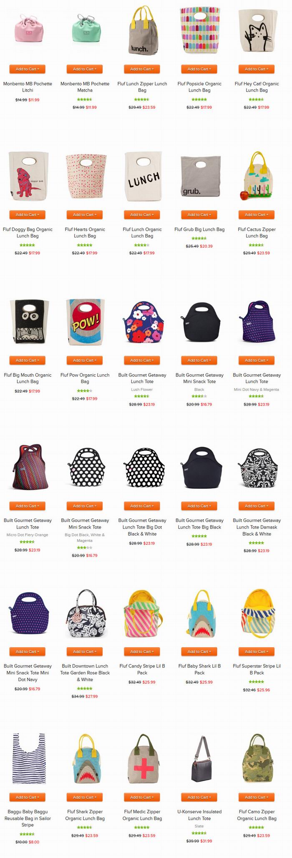Add Fluf Hey Cat! Organic Lunch Bag to cart
This screenshot has height=858, width=292.
(257, 69)
